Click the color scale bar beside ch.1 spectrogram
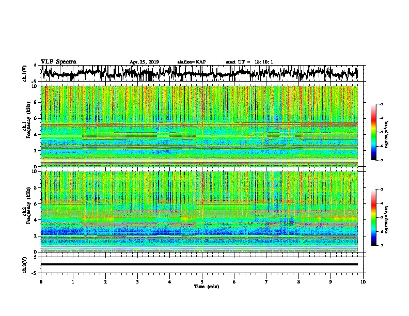 coord(373,132)
